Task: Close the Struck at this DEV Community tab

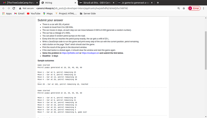Action: tap(113, 3)
